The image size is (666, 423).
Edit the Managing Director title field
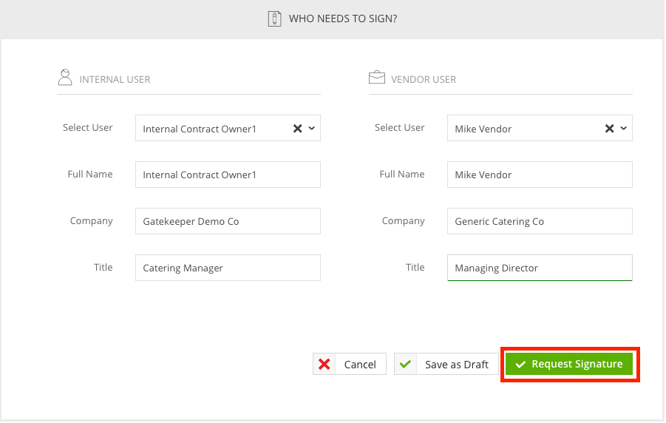pos(540,268)
